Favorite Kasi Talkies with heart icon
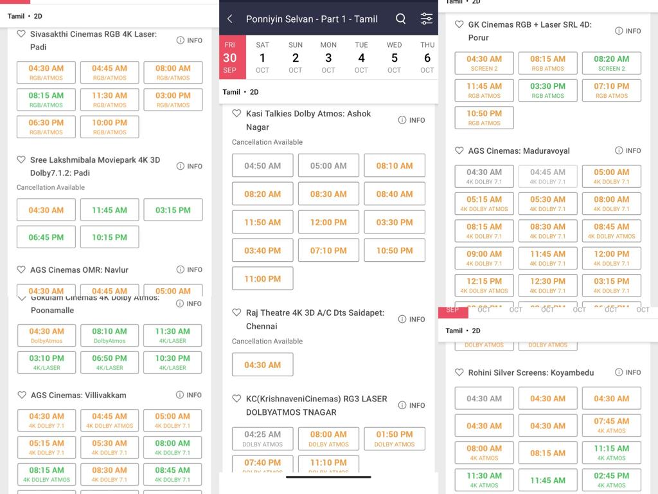Viewport: 658px width, 494px height. point(236,113)
